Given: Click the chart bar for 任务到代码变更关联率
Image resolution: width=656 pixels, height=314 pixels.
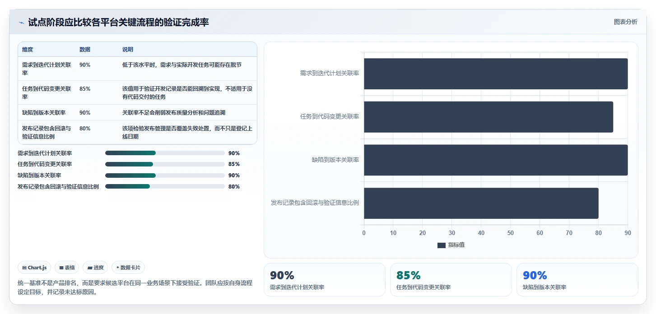Looking at the screenshot, I should coord(489,117).
